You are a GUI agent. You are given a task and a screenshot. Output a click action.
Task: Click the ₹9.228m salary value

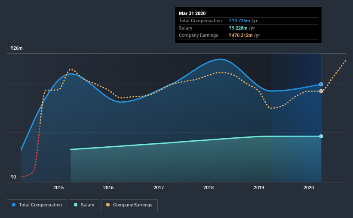(238, 28)
